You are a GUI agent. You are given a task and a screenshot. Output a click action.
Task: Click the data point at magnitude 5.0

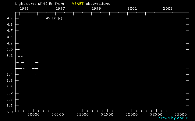point(19,50)
